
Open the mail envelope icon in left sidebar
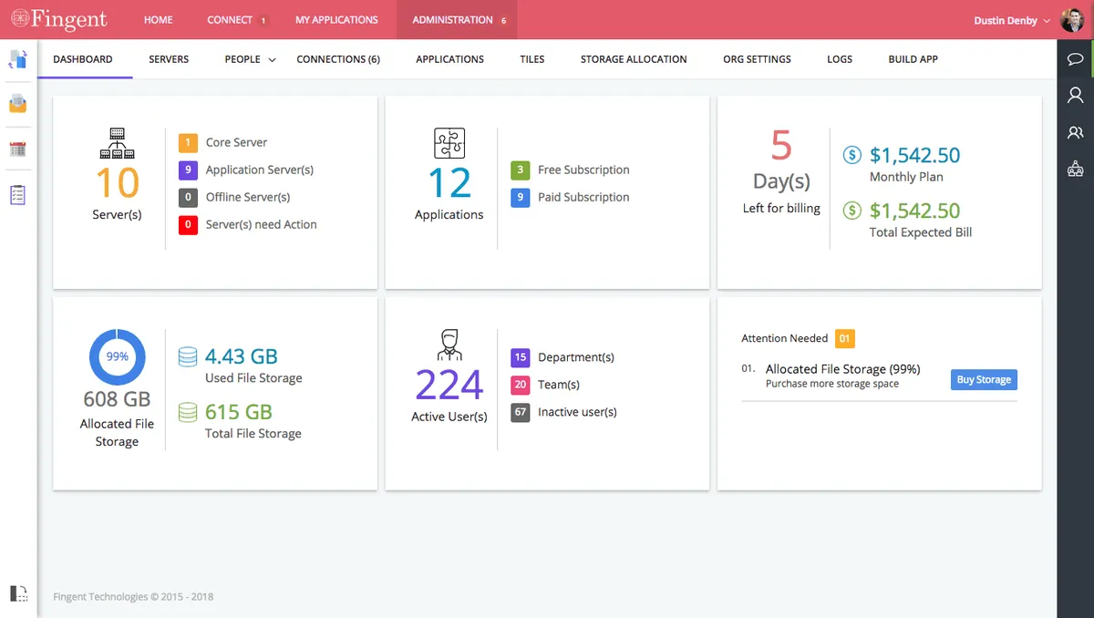[x=18, y=104]
